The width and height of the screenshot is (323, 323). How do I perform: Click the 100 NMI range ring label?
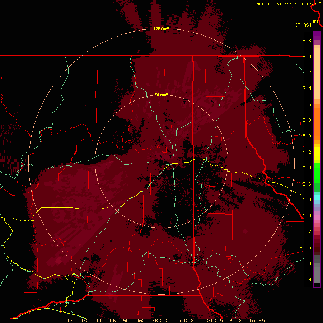[x=161, y=28]
